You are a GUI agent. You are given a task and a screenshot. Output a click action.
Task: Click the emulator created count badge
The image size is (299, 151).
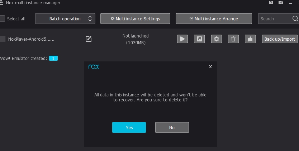tap(53, 58)
